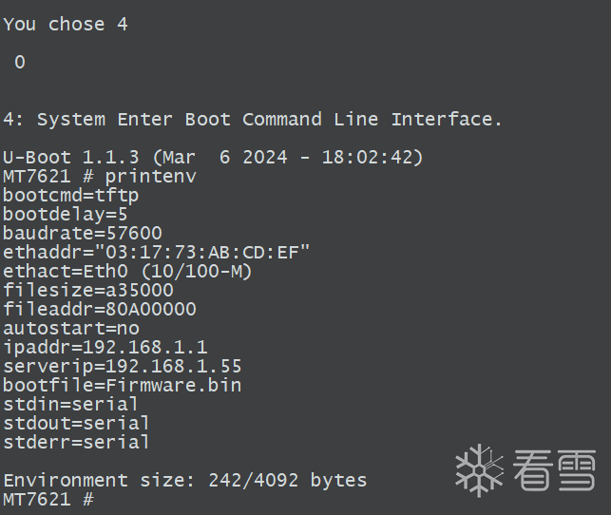Click the autostart=no line
The height and width of the screenshot is (515, 611).
click(x=71, y=329)
